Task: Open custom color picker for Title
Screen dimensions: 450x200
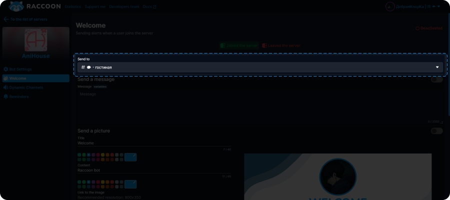Action: [130, 157]
